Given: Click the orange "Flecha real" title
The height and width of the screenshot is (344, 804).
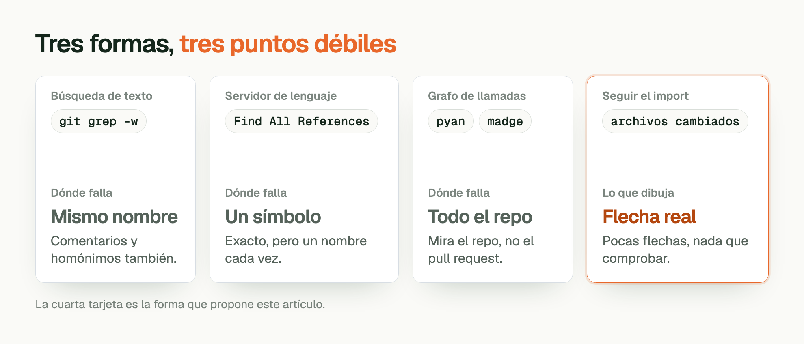Looking at the screenshot, I should [x=650, y=217].
